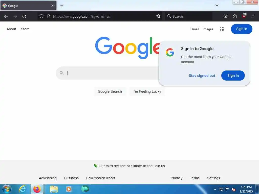The height and width of the screenshot is (194, 259).
Task: Click the network tray icon
Action: tap(221, 189)
